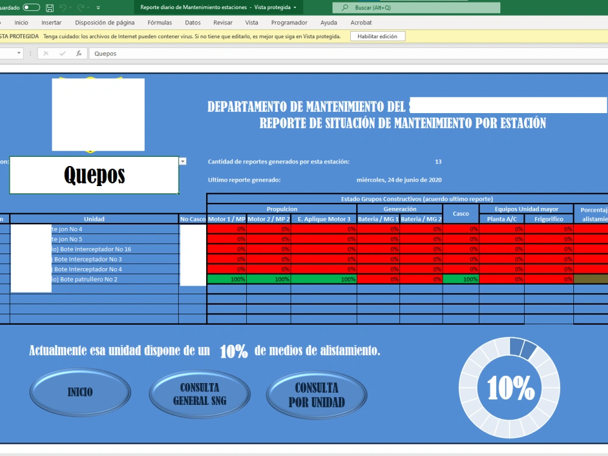
Task: Open the Acrobat tab
Action: click(x=361, y=22)
